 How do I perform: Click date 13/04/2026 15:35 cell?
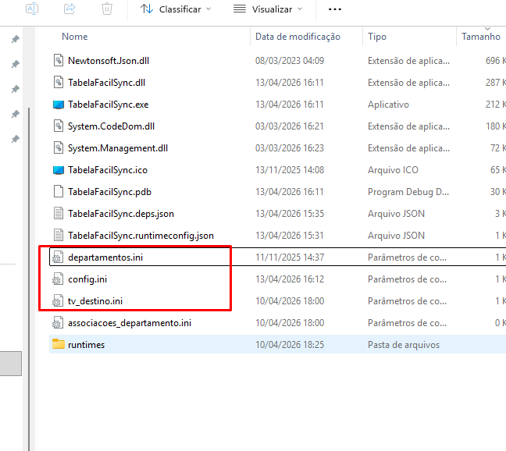290,214
